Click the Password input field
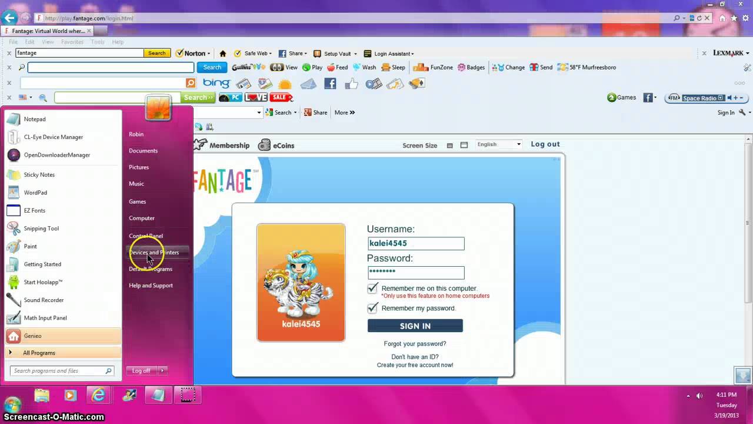This screenshot has width=753, height=424. coord(416,272)
